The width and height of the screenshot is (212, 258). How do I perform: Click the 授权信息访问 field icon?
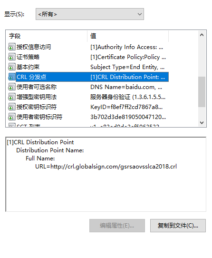tap(12, 47)
